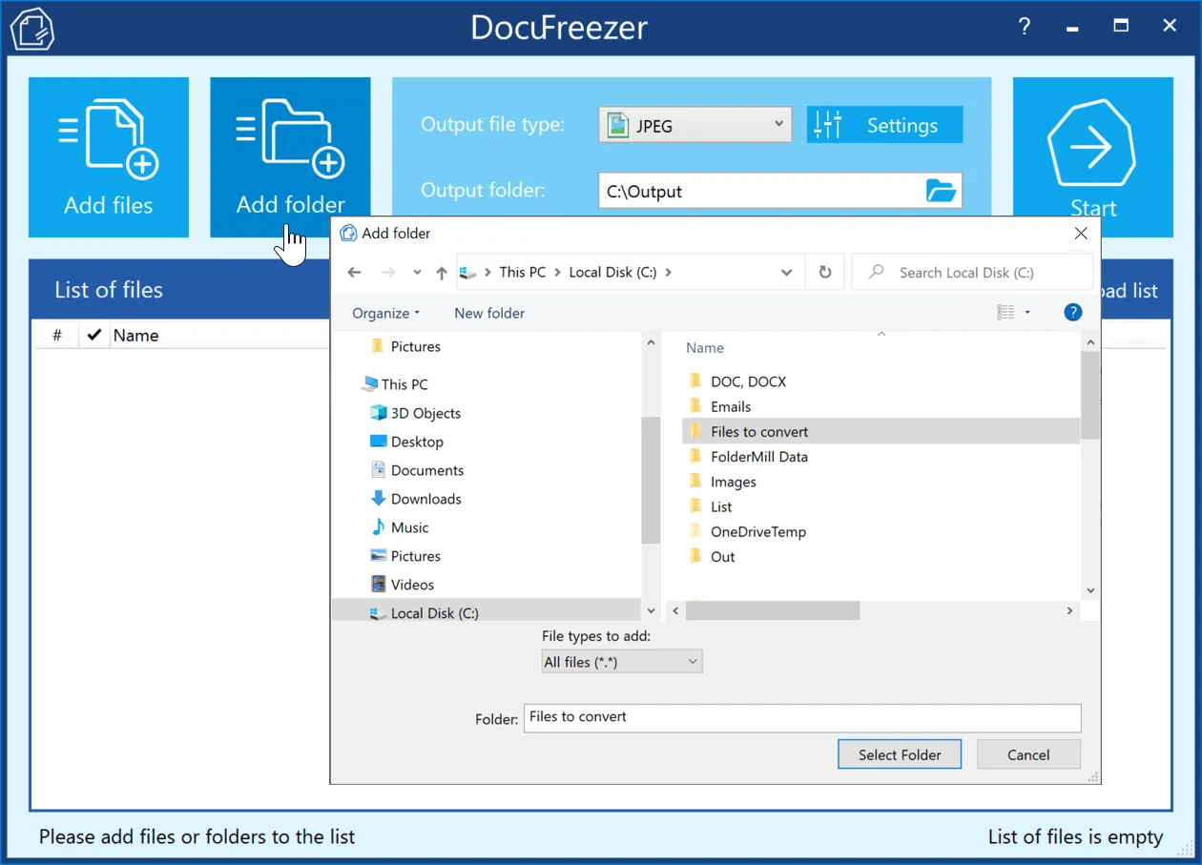
Task: Open the Organize menu
Action: pos(385,313)
